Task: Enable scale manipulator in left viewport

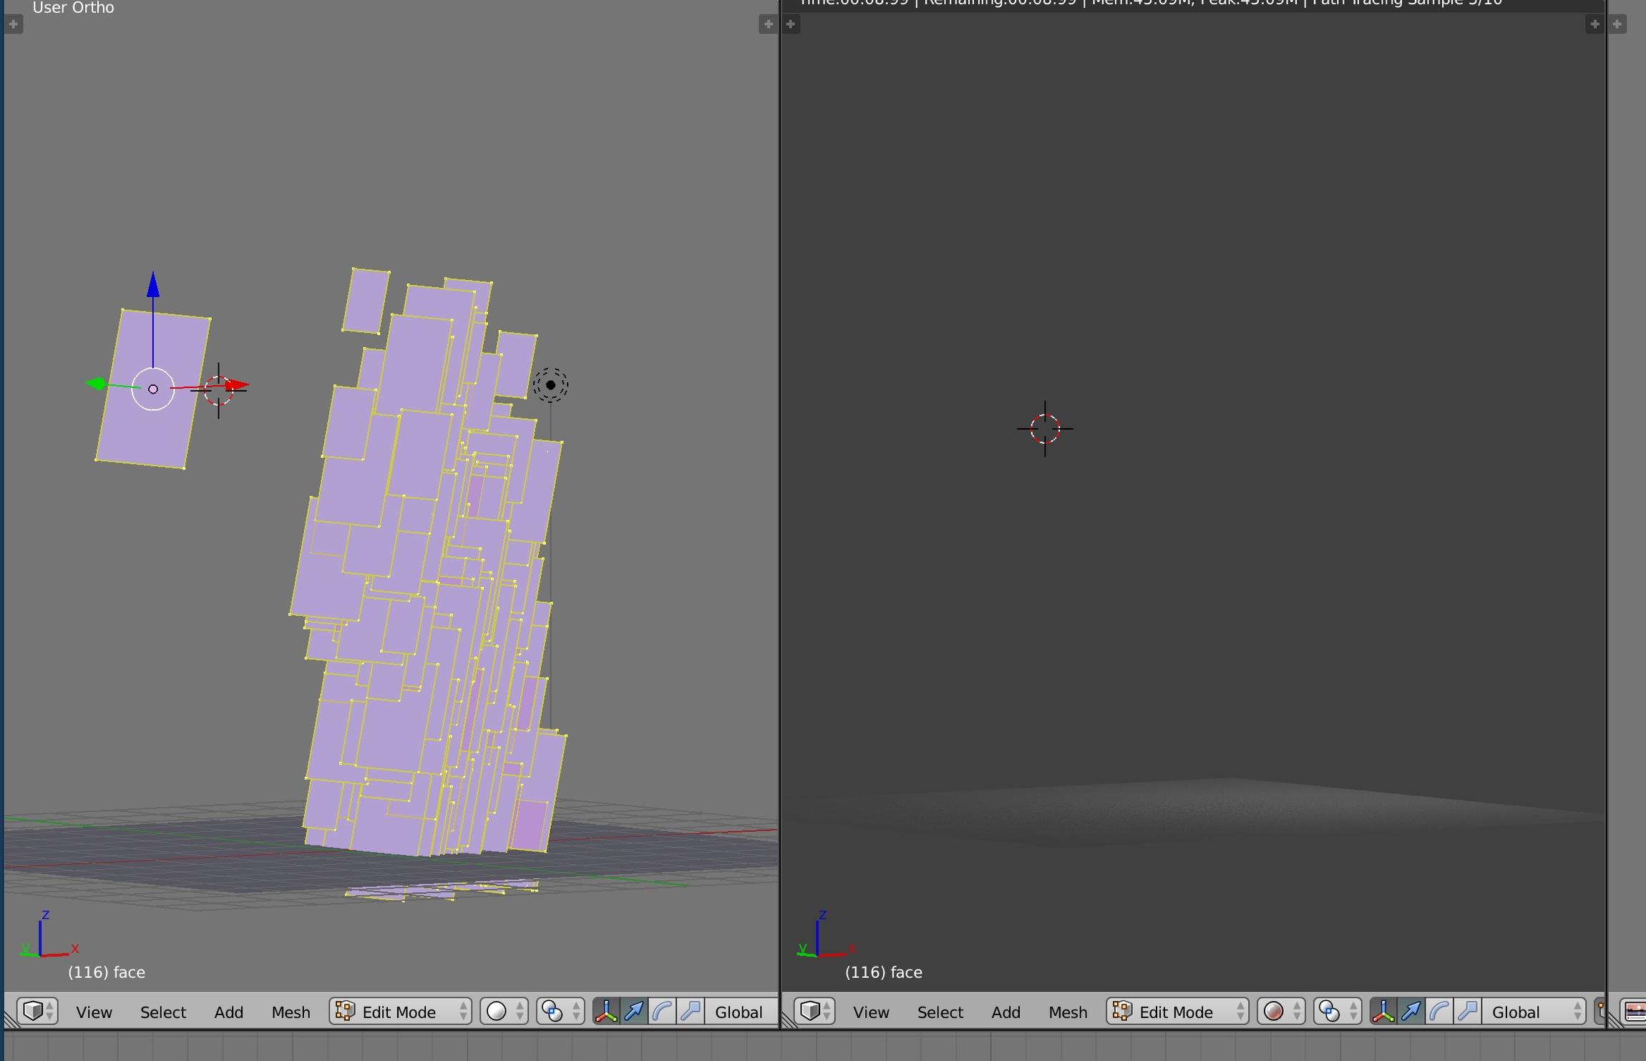Action: click(x=691, y=1011)
